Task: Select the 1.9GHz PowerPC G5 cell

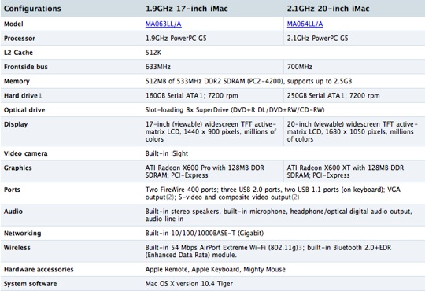Action: point(176,39)
